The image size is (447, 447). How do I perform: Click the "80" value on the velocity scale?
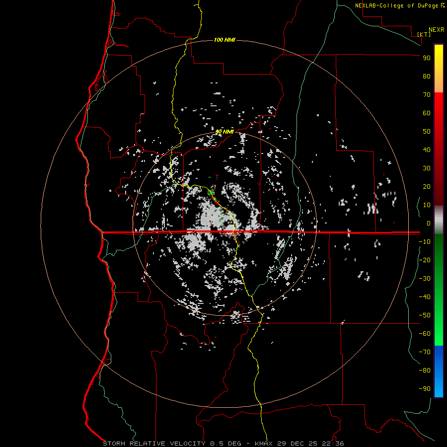(427, 76)
